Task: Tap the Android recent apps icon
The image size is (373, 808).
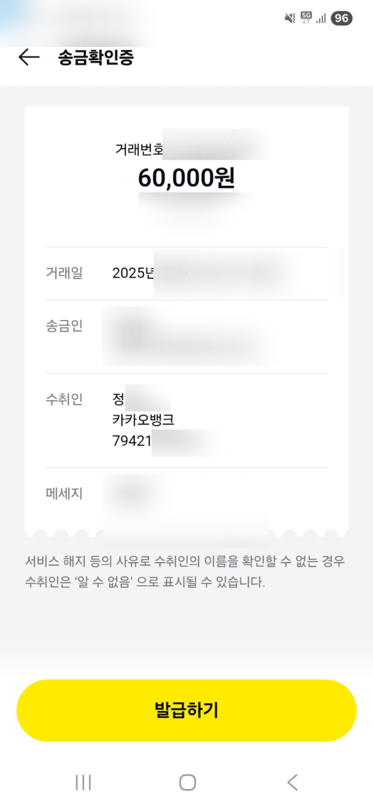Action: (83, 782)
